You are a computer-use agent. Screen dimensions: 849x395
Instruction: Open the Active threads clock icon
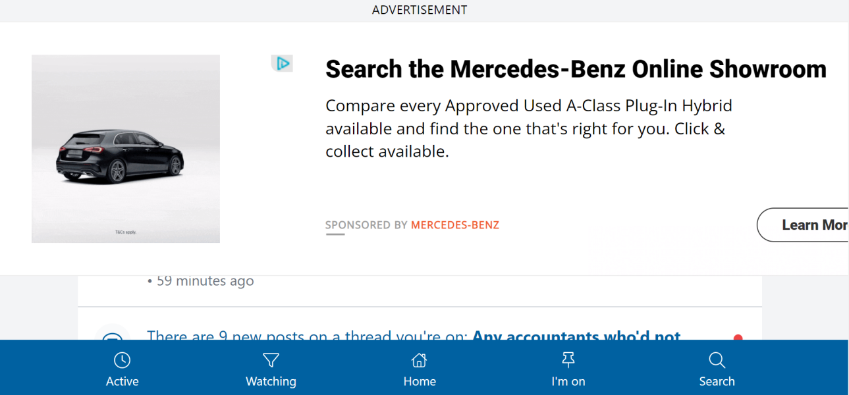pyautogui.click(x=122, y=360)
